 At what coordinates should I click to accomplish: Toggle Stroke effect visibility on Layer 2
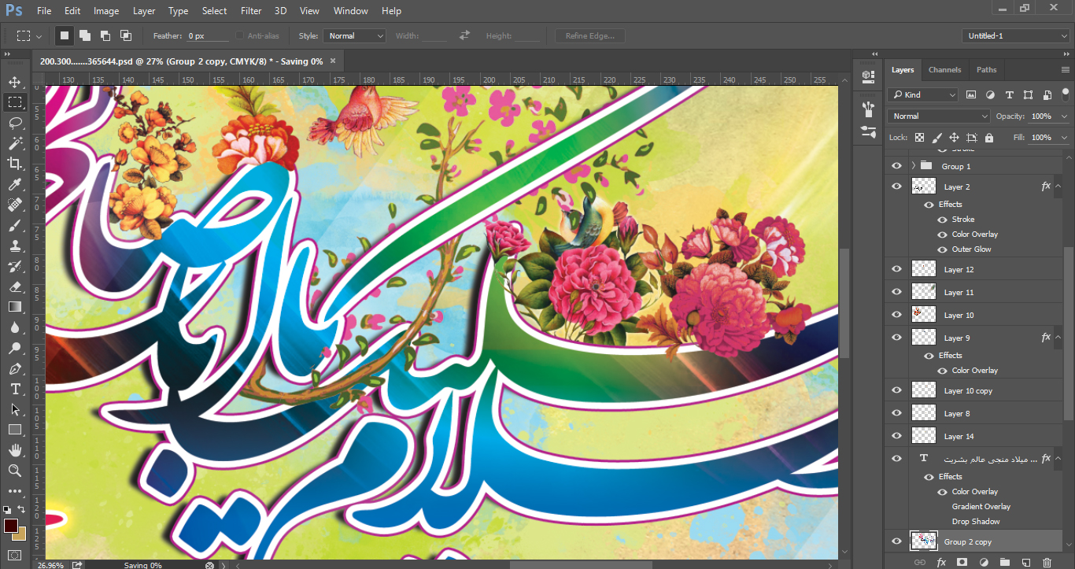tap(942, 220)
